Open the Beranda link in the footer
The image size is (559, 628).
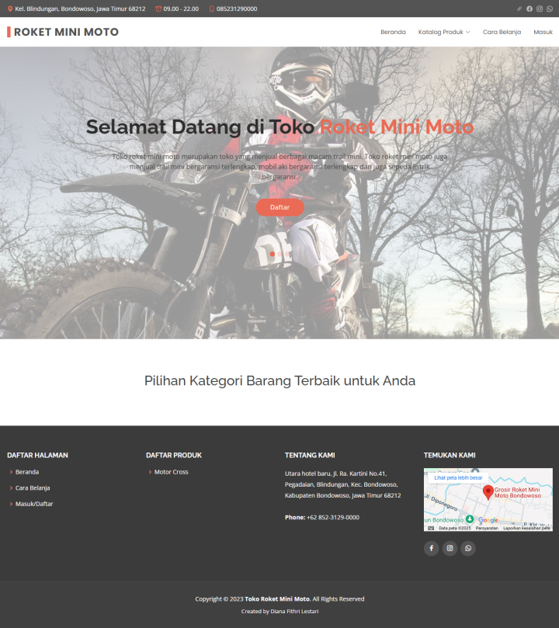pos(27,472)
